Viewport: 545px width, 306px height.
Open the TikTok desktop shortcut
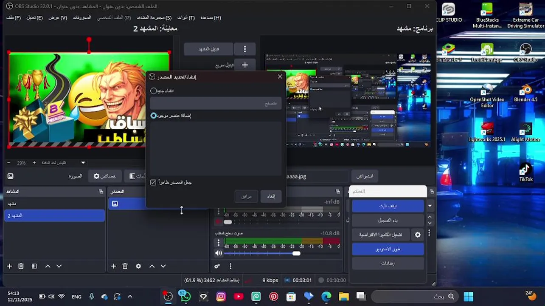coord(525,172)
